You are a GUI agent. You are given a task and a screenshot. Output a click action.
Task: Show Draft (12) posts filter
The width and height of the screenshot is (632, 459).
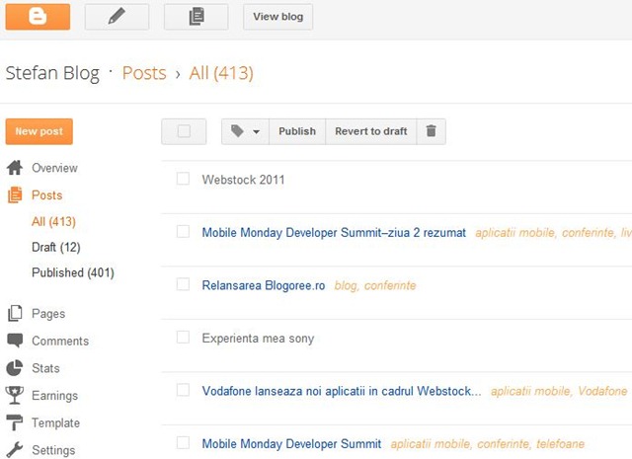56,247
